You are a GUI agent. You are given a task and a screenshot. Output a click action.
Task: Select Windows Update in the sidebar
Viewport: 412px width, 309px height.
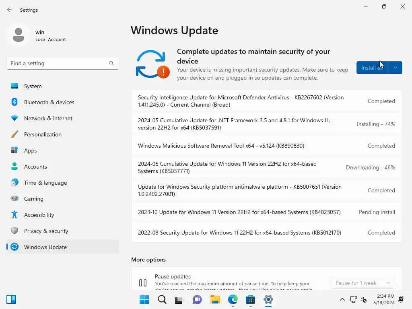pos(62,247)
